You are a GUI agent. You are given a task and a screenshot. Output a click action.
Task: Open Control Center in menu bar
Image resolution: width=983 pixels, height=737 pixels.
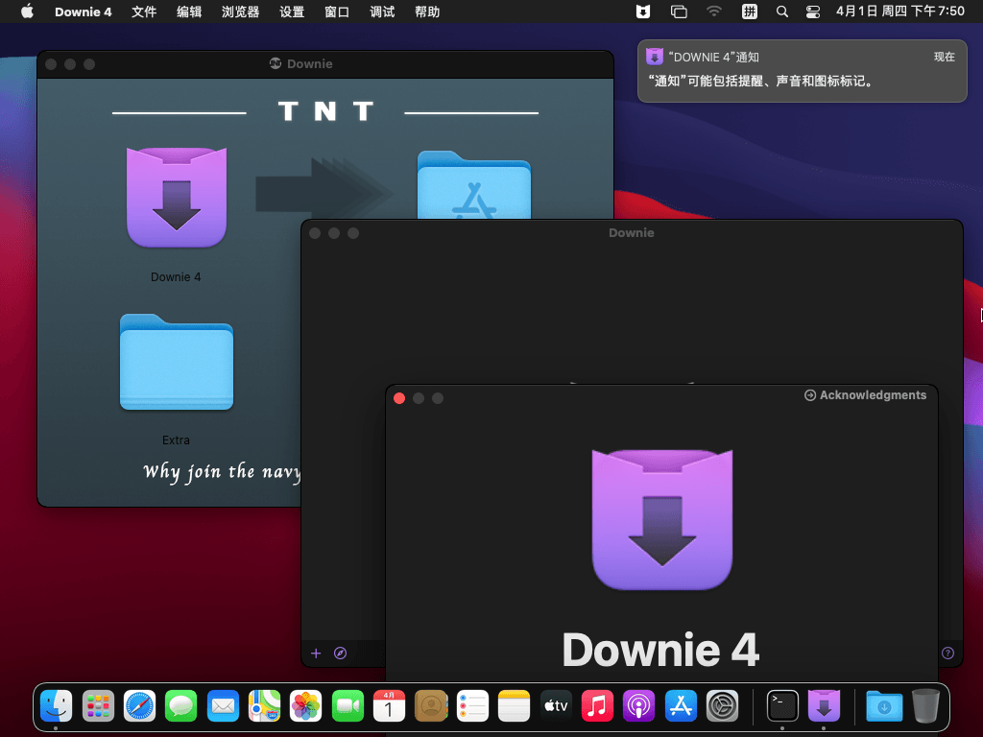[812, 12]
